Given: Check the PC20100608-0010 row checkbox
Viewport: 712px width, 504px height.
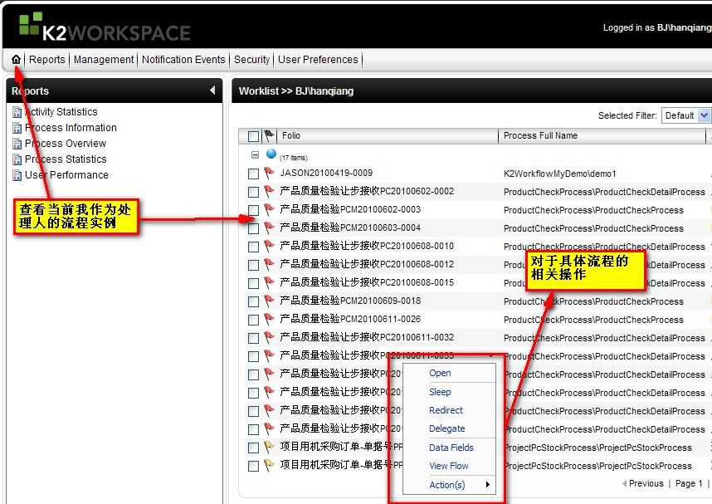Looking at the screenshot, I should 253,247.
